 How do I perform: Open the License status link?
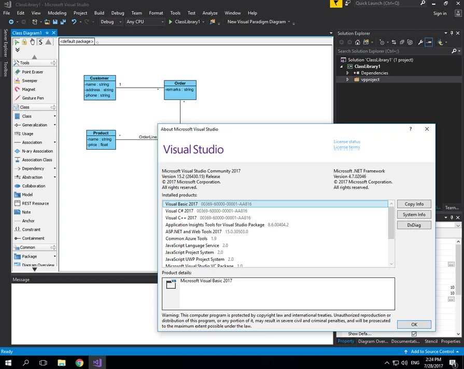pos(347,141)
